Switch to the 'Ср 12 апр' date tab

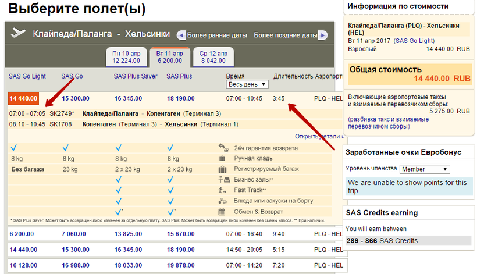coord(212,56)
